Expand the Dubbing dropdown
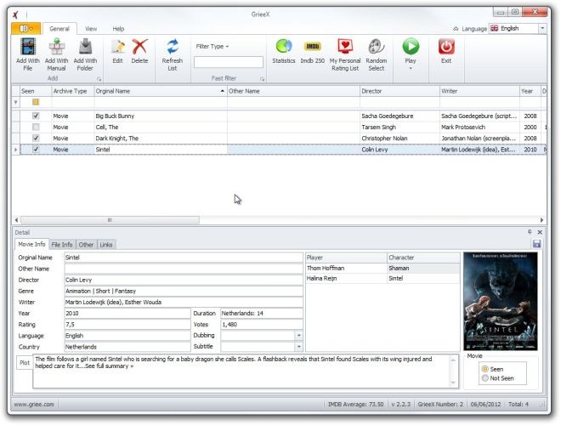 298,336
